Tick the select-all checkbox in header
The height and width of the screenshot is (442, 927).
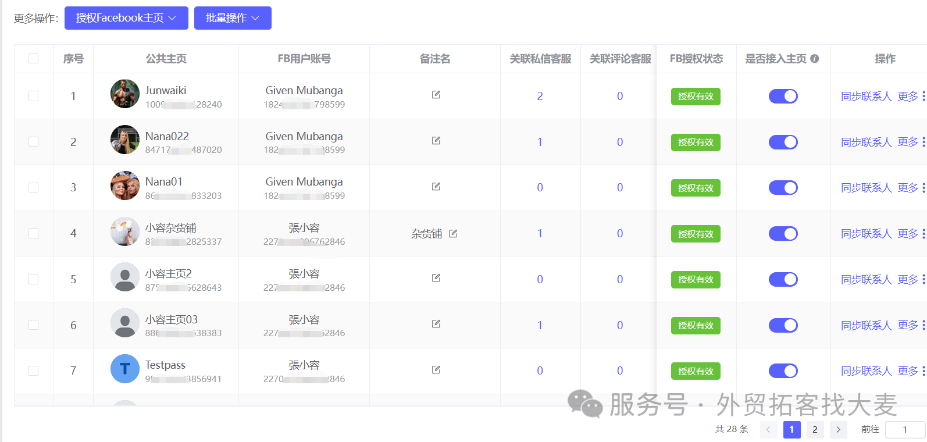(34, 59)
